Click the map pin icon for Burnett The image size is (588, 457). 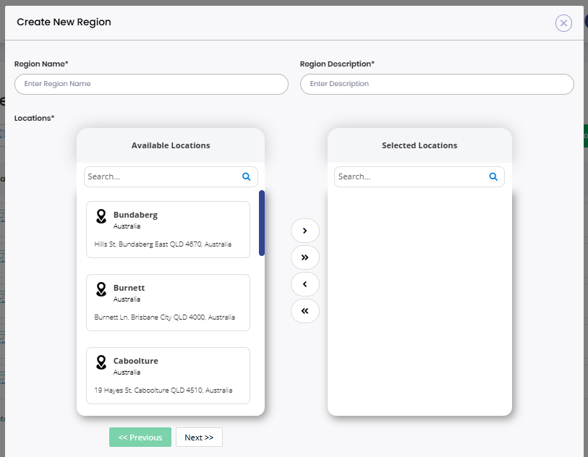101,289
